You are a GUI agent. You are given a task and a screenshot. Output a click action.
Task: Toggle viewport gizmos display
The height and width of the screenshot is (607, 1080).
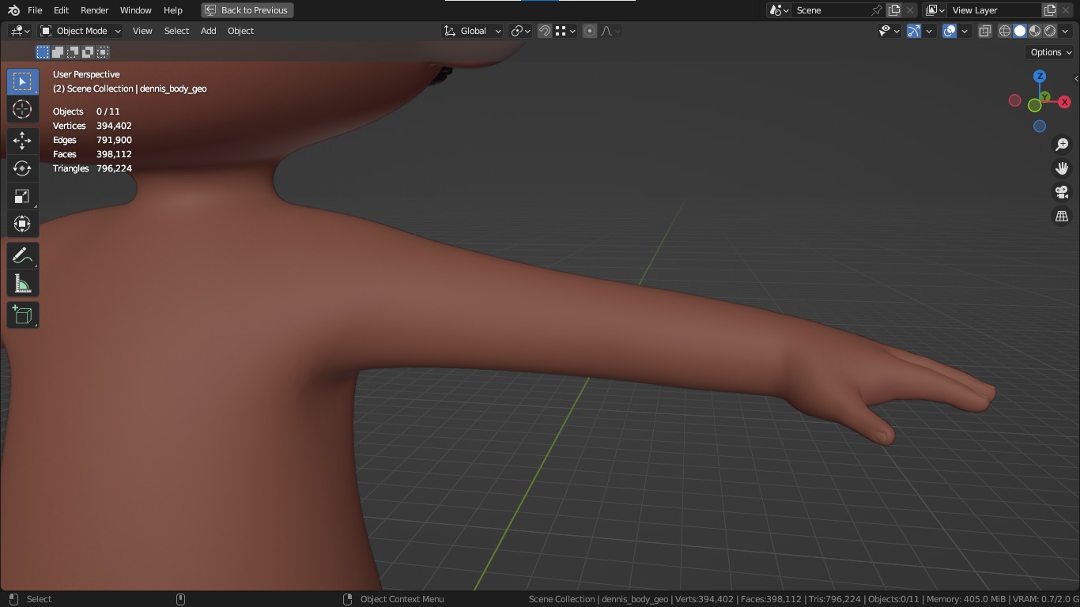click(914, 31)
